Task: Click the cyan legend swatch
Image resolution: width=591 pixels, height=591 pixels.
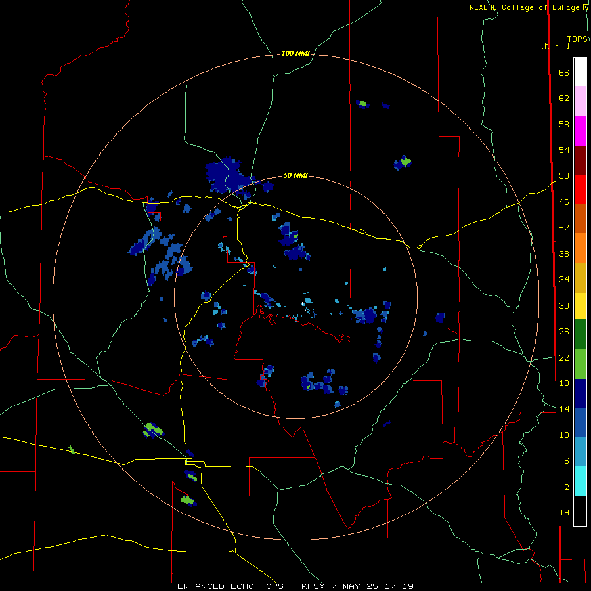Action: click(580, 481)
